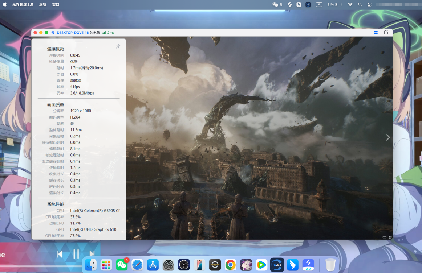Expand the right-side arrow on remote screen

coord(388,137)
